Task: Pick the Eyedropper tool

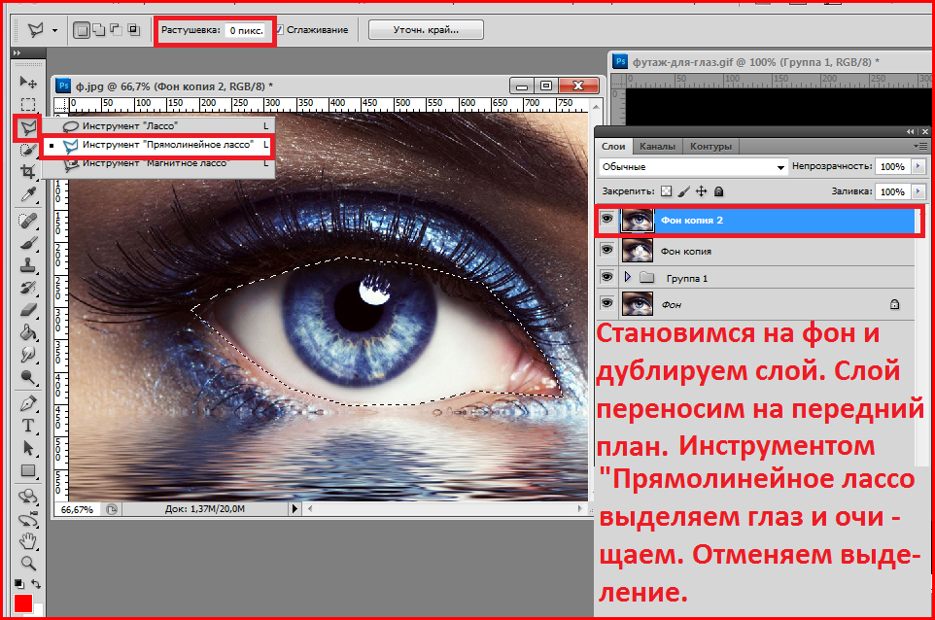Action: click(28, 194)
